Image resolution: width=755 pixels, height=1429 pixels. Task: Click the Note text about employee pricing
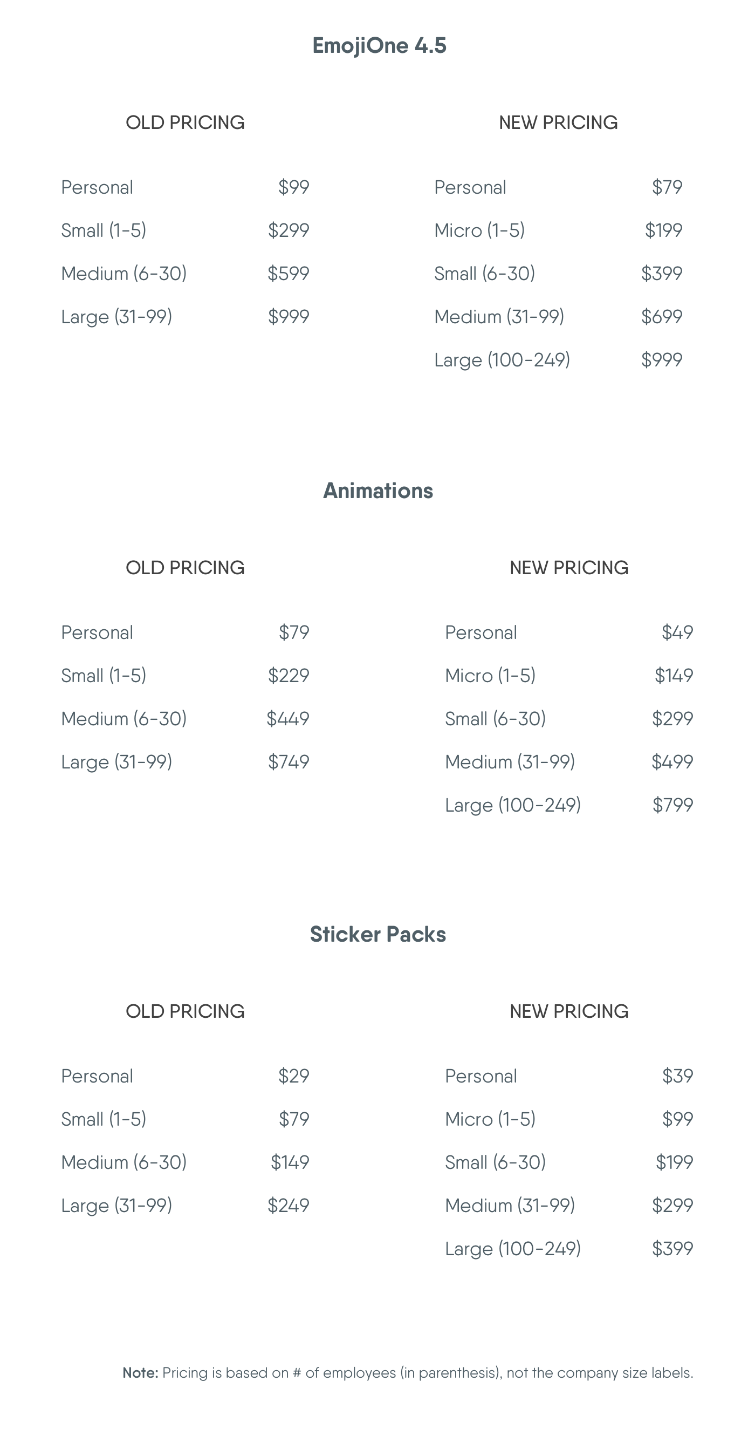[x=408, y=1373]
